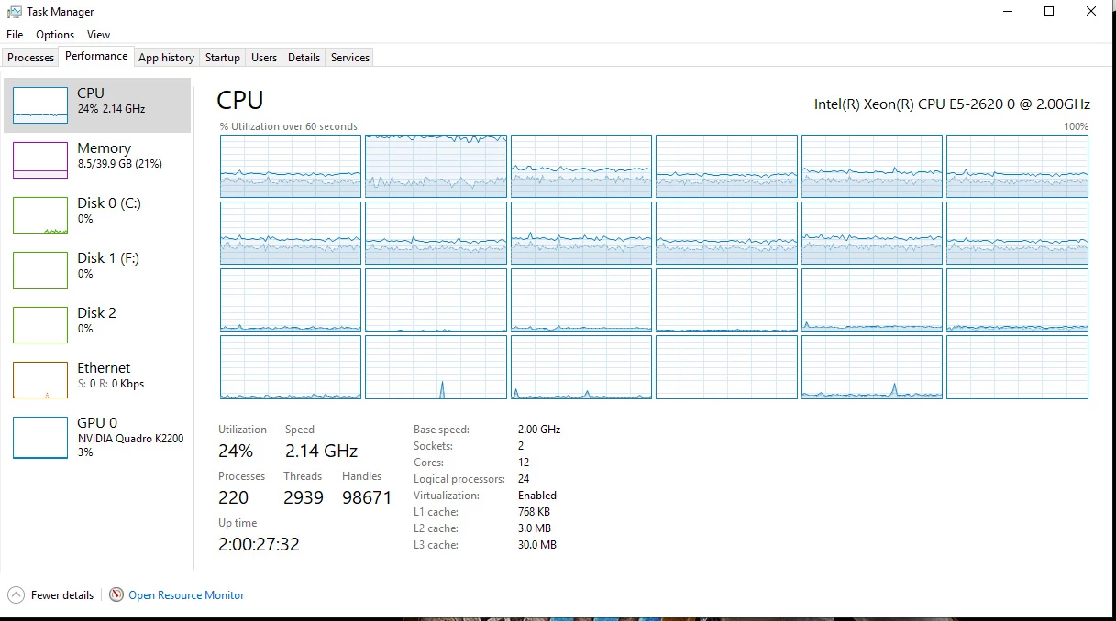Image resolution: width=1116 pixels, height=621 pixels.
Task: Click the % Utilization over 60 seconds label
Action: (x=289, y=126)
